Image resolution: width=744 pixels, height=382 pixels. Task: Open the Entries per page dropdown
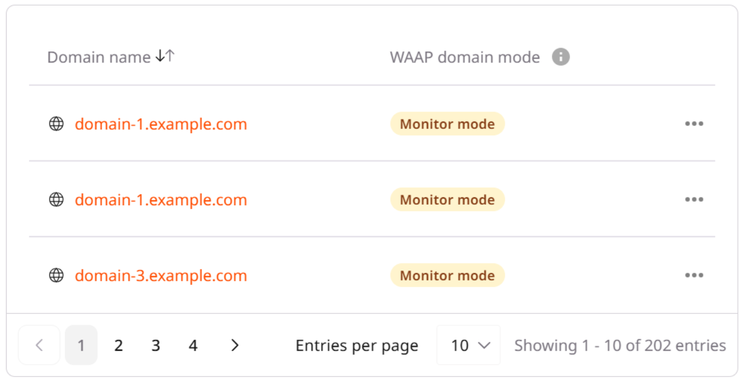click(468, 345)
